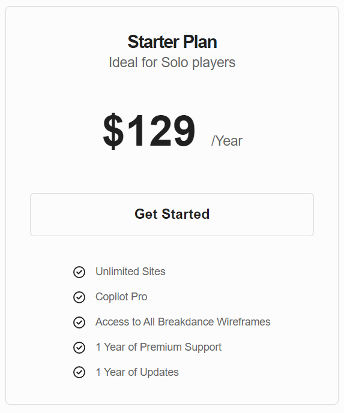This screenshot has height=413, width=344.
Task: Click the check icon next to Breakdance Wireframes
Action: click(79, 322)
